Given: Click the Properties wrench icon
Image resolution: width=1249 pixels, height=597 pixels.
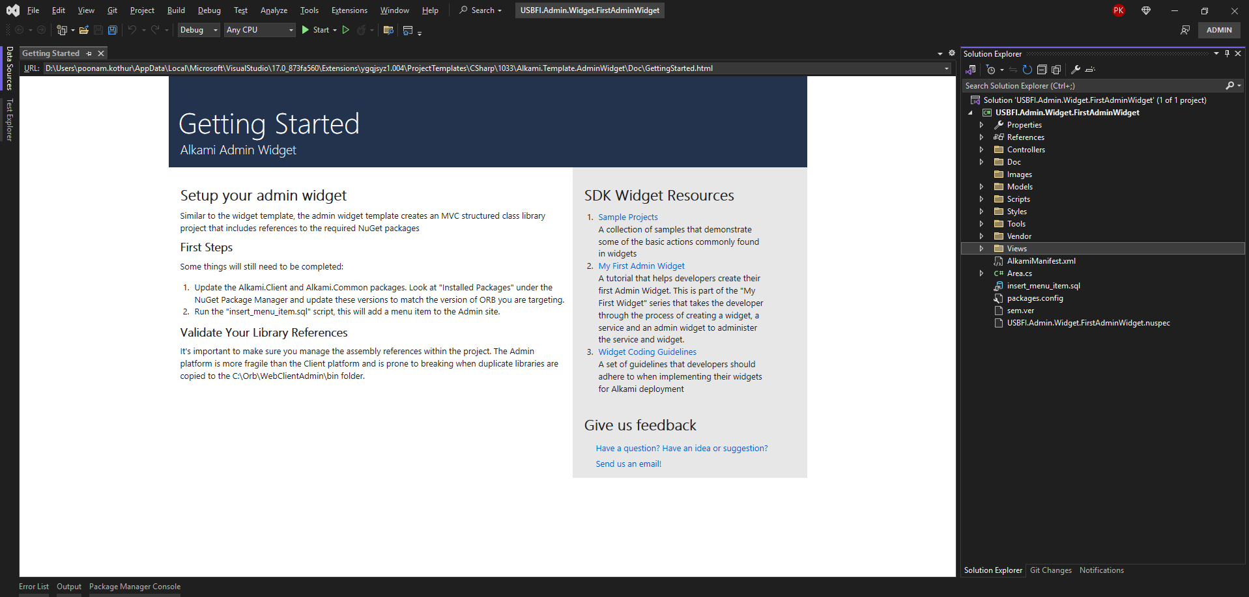Looking at the screenshot, I should coord(1076,70).
